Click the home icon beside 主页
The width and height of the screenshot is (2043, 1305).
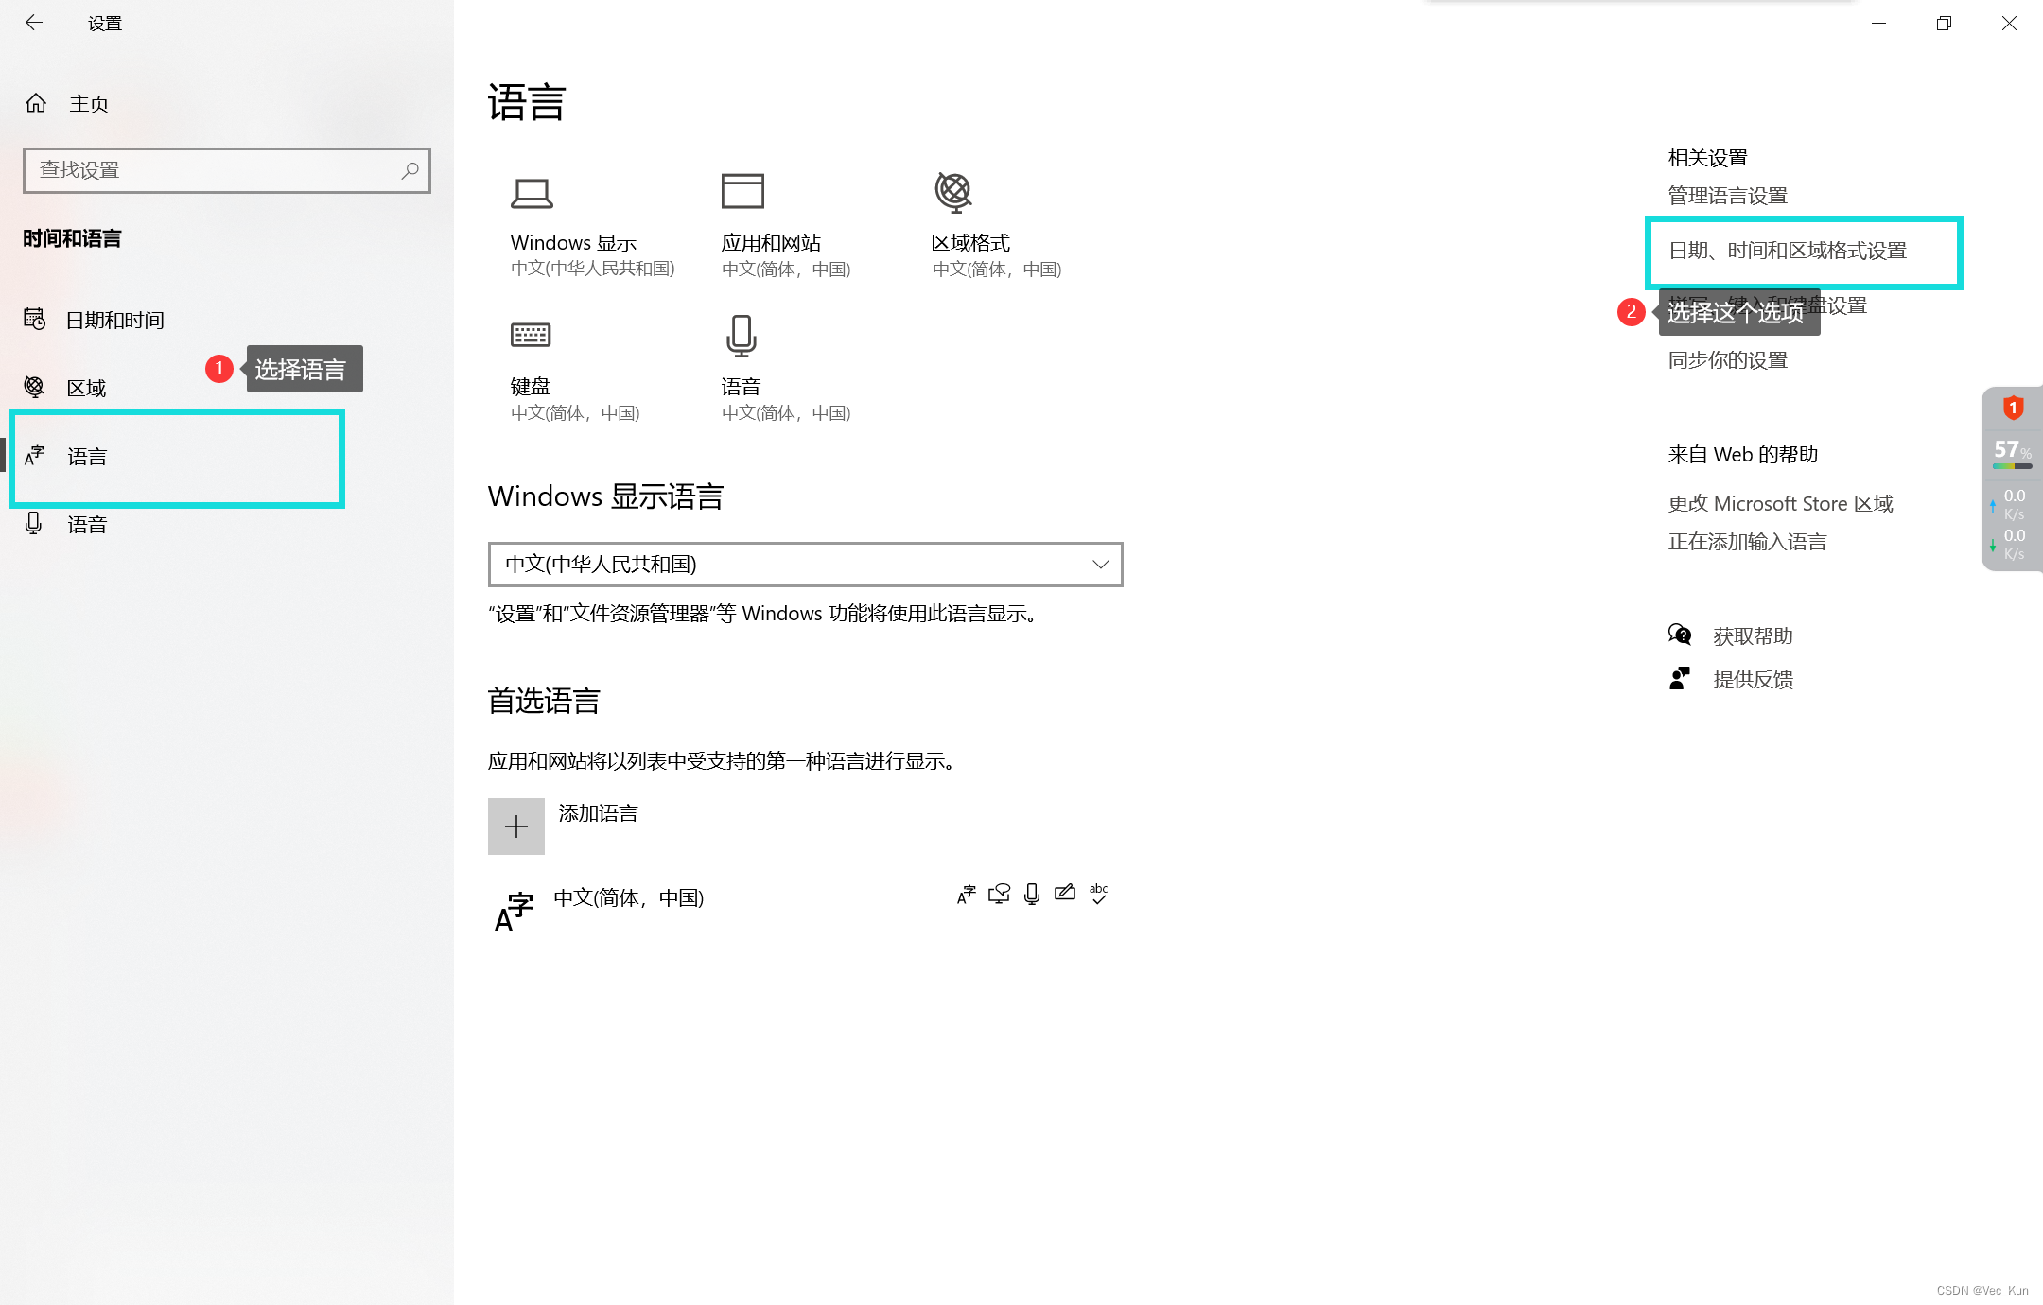click(36, 103)
